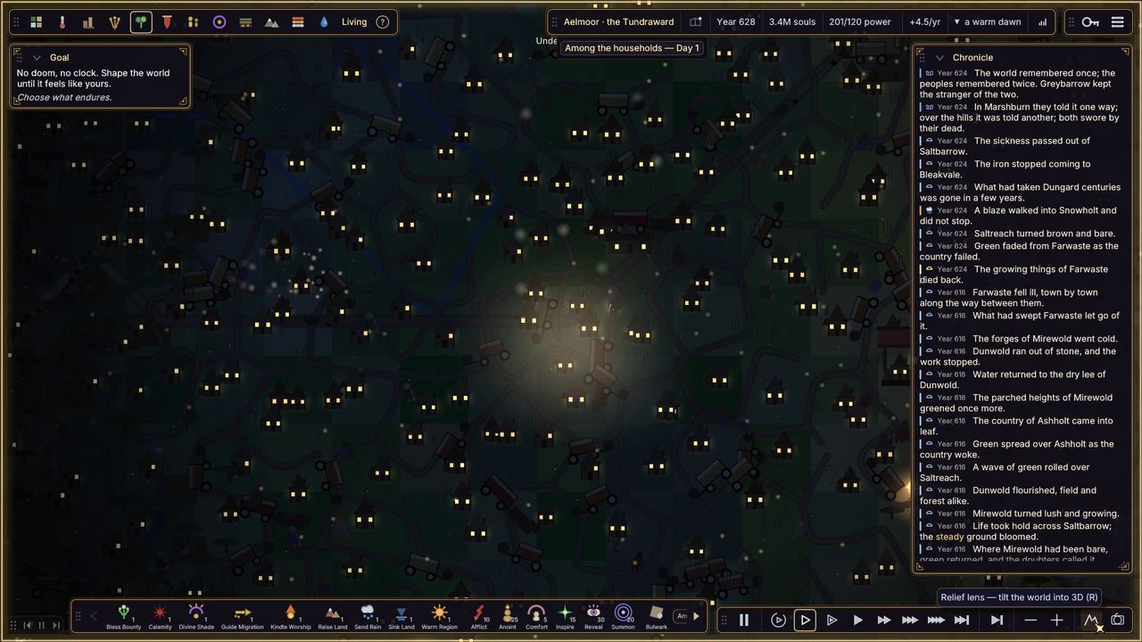
Task: Activate the Summon power
Action: click(x=623, y=616)
